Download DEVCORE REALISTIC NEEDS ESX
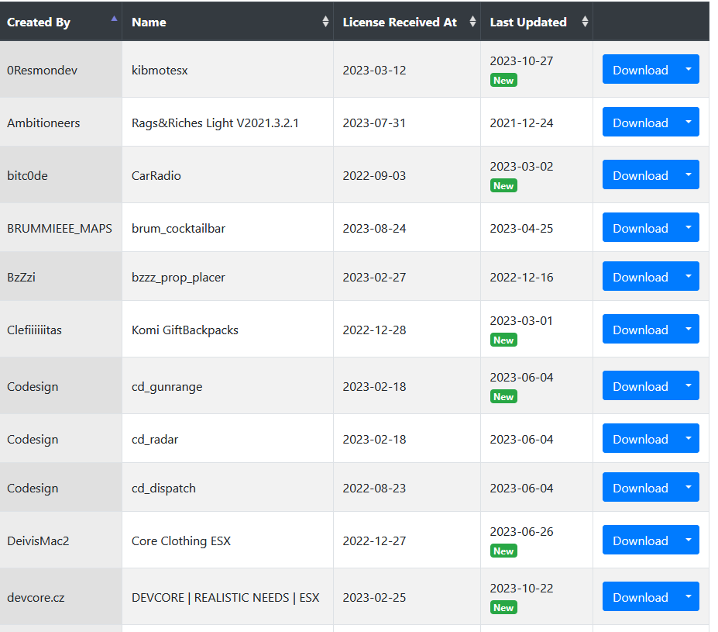 tap(640, 596)
